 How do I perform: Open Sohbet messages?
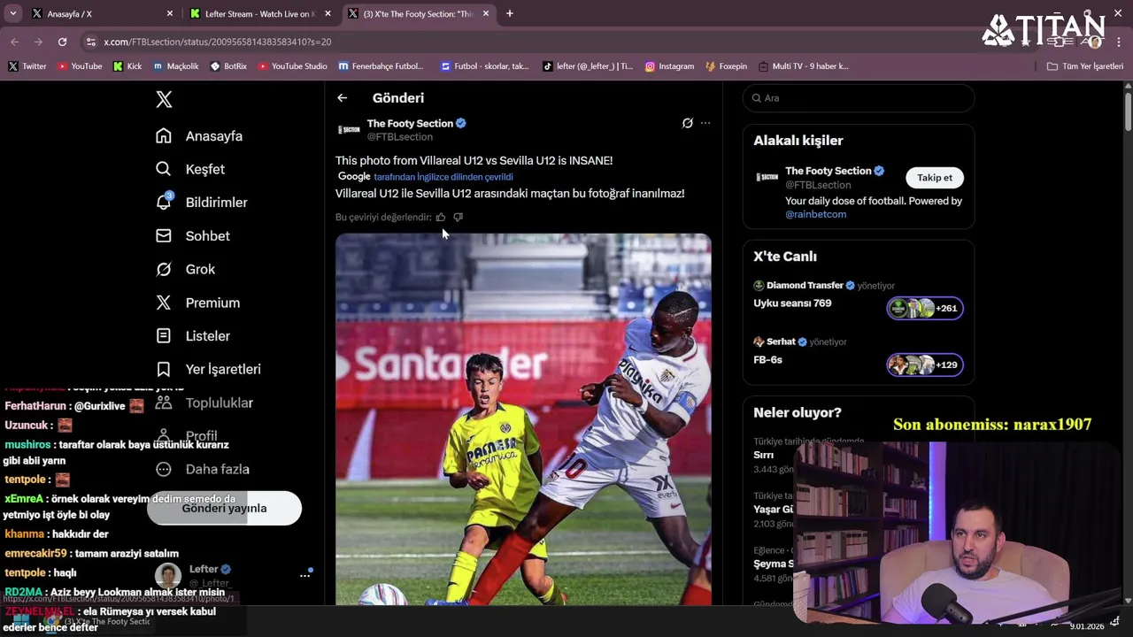[193, 236]
